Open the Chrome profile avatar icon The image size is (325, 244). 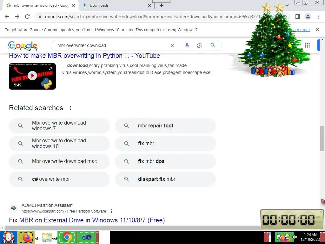coord(308,17)
